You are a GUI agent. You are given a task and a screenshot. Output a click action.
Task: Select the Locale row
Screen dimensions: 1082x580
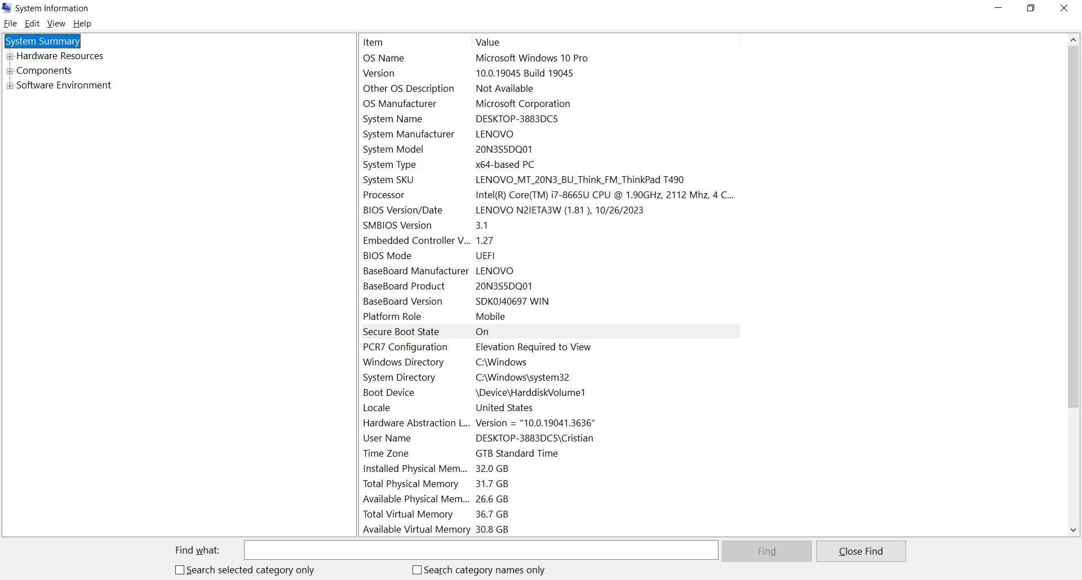click(549, 408)
